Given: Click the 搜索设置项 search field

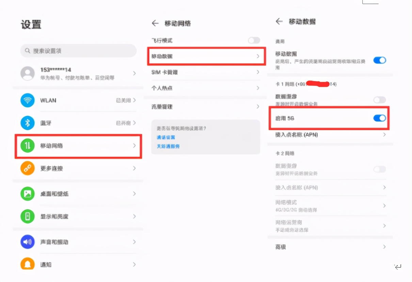Looking at the screenshot, I should pyautogui.click(x=78, y=50).
